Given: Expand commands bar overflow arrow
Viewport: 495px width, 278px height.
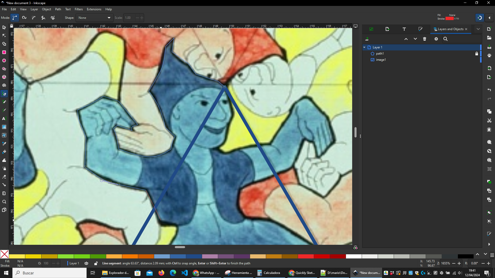Looking at the screenshot, I should coord(489,244).
